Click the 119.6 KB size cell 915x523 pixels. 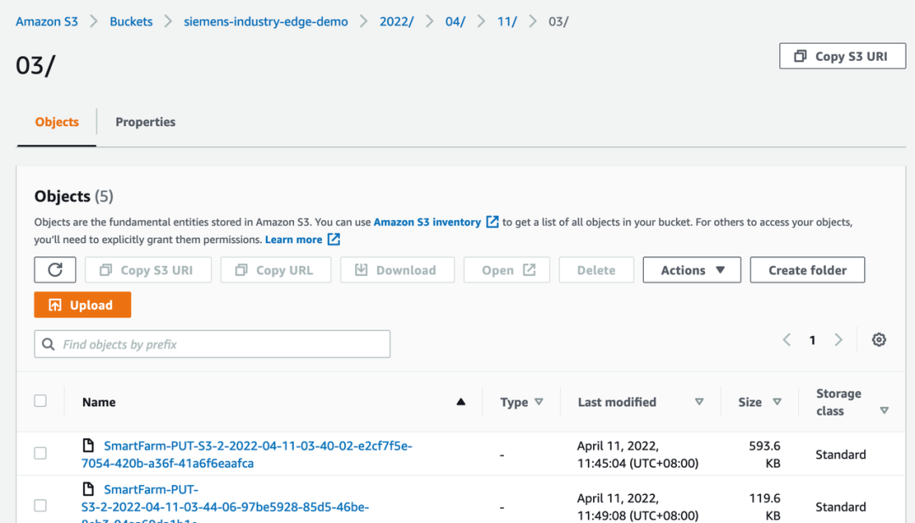[x=764, y=507]
